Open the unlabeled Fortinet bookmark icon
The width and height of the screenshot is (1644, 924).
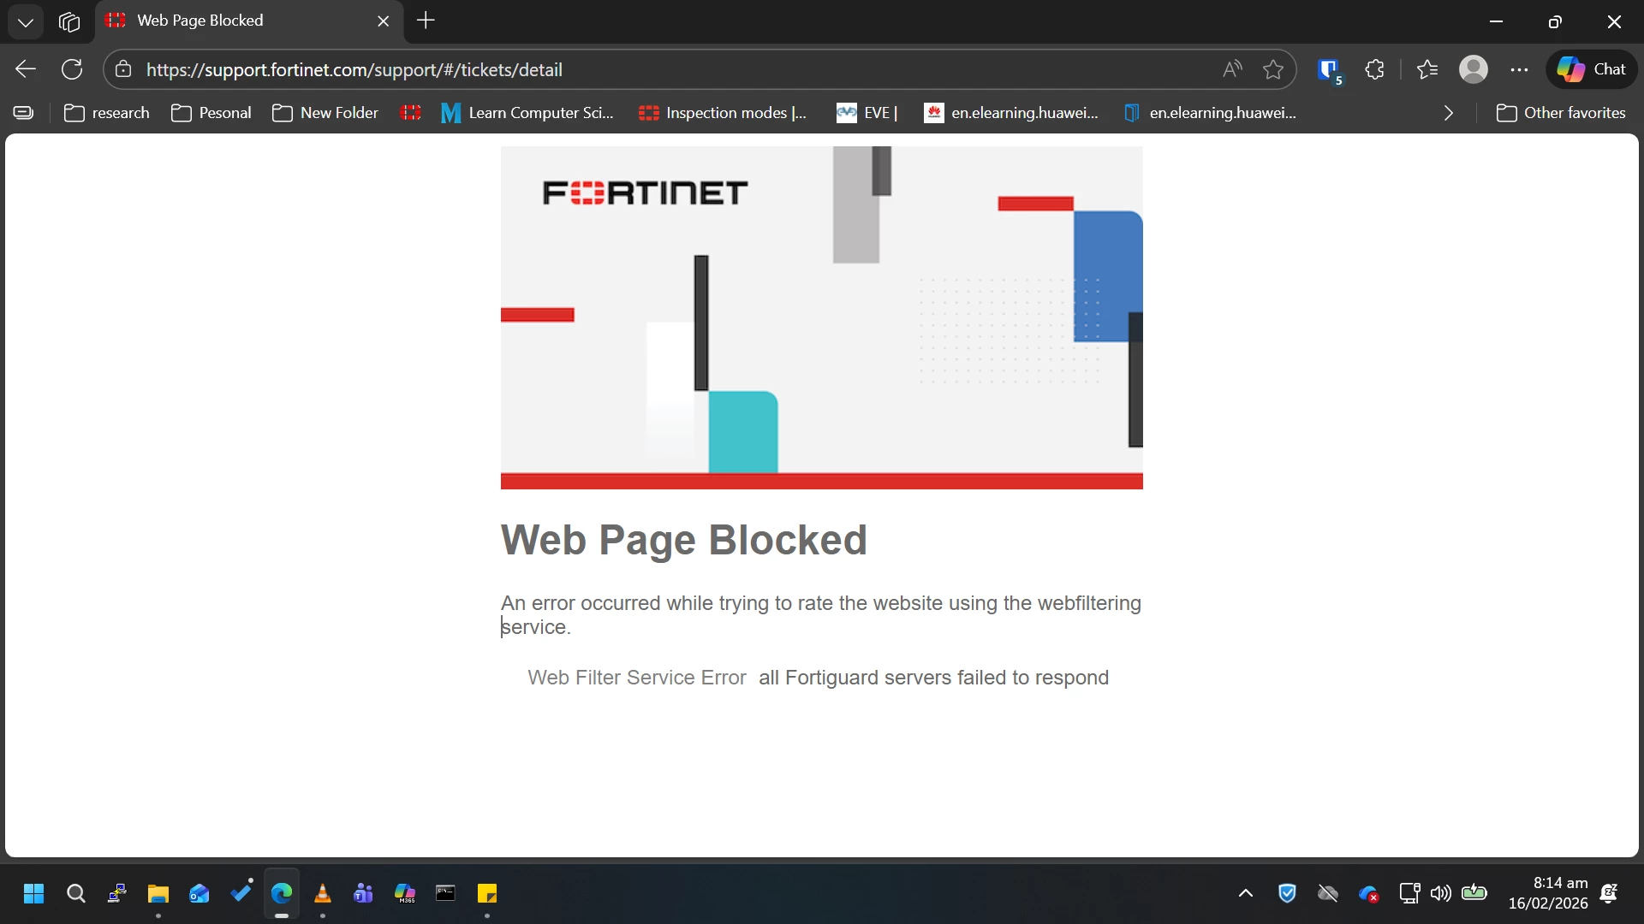pos(411,113)
